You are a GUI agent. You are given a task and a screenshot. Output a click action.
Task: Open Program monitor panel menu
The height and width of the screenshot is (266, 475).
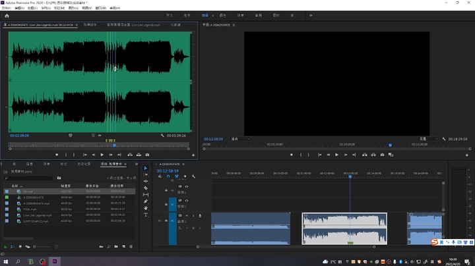point(234,25)
